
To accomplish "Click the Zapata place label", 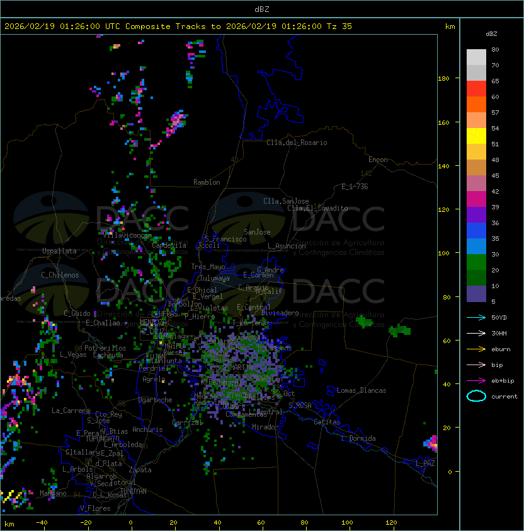I will pos(140,470).
